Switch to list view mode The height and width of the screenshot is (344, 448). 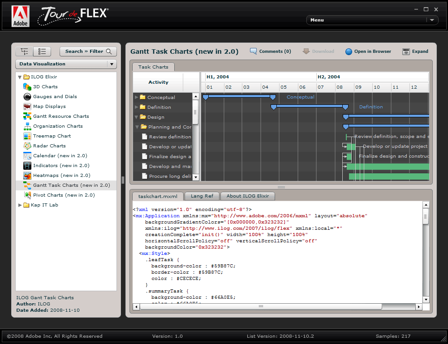click(42, 52)
